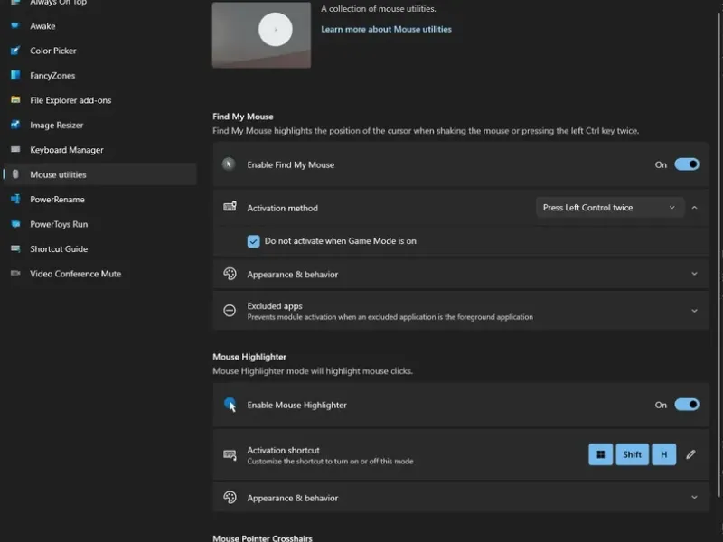Screen dimensions: 723x542
Task: Click the Video Conference Mute camera icon
Action: pos(15,274)
